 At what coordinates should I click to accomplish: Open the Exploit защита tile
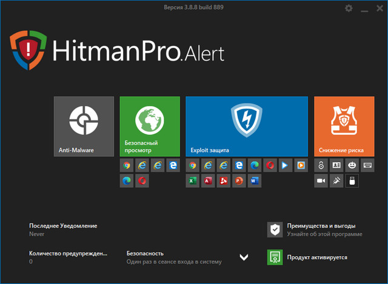[x=246, y=126]
